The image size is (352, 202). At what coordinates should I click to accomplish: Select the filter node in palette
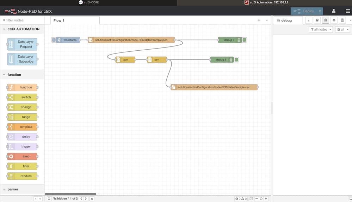(x=22, y=166)
